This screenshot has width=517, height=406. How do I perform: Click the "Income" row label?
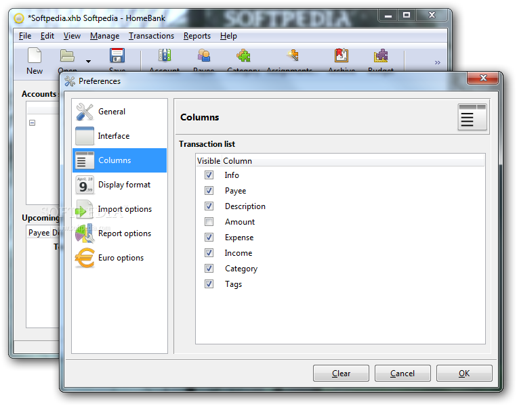tap(239, 253)
